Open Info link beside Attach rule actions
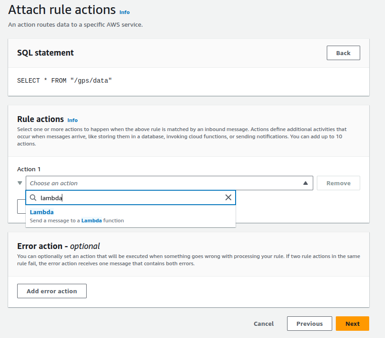 pos(124,12)
